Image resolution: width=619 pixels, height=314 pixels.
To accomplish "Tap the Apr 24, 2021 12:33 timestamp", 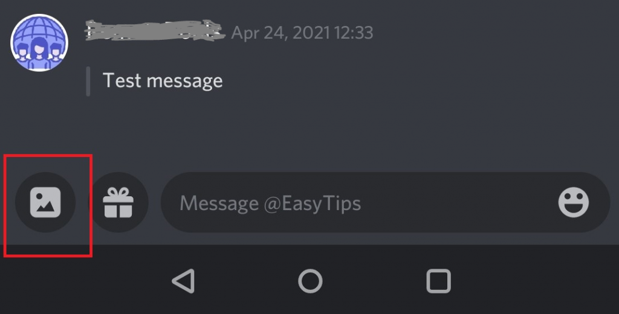I will click(x=302, y=33).
